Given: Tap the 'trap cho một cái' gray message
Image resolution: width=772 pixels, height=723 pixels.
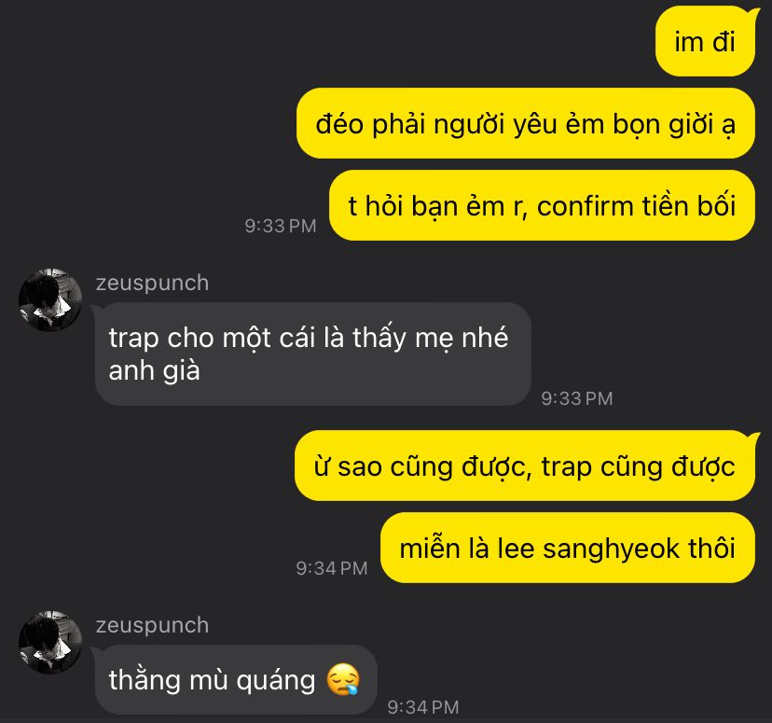Looking at the screenshot, I should click(313, 355).
